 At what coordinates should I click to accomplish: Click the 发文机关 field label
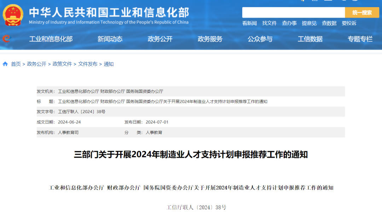pos(46,92)
